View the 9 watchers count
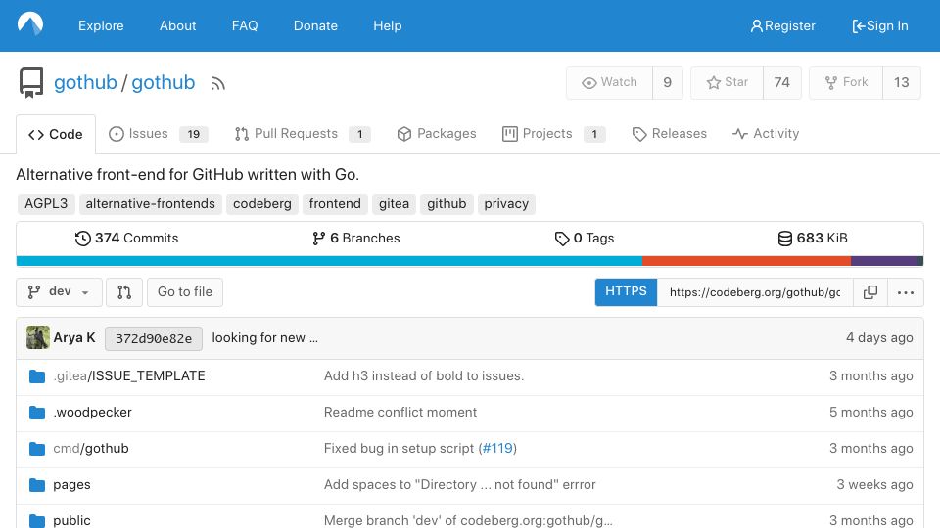 tap(667, 82)
